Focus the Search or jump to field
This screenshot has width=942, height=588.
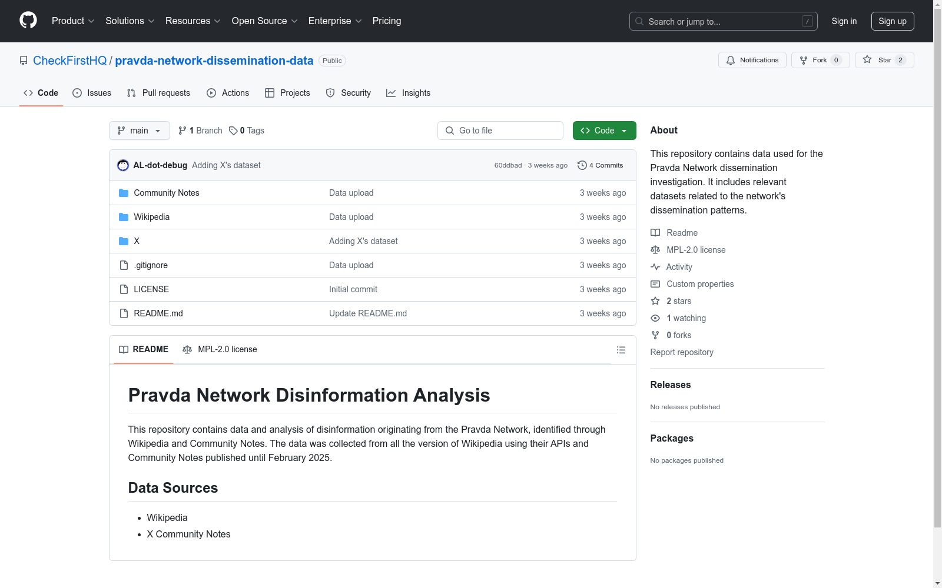click(724, 21)
